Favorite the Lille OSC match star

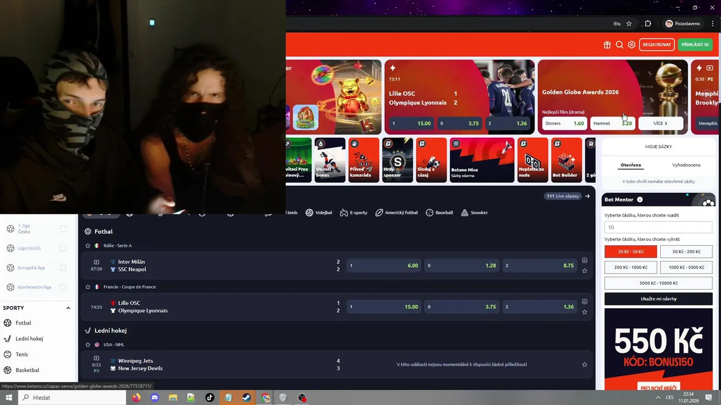[585, 312]
